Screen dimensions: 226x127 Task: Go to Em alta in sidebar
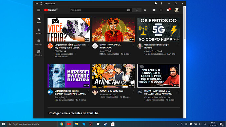[39, 31]
